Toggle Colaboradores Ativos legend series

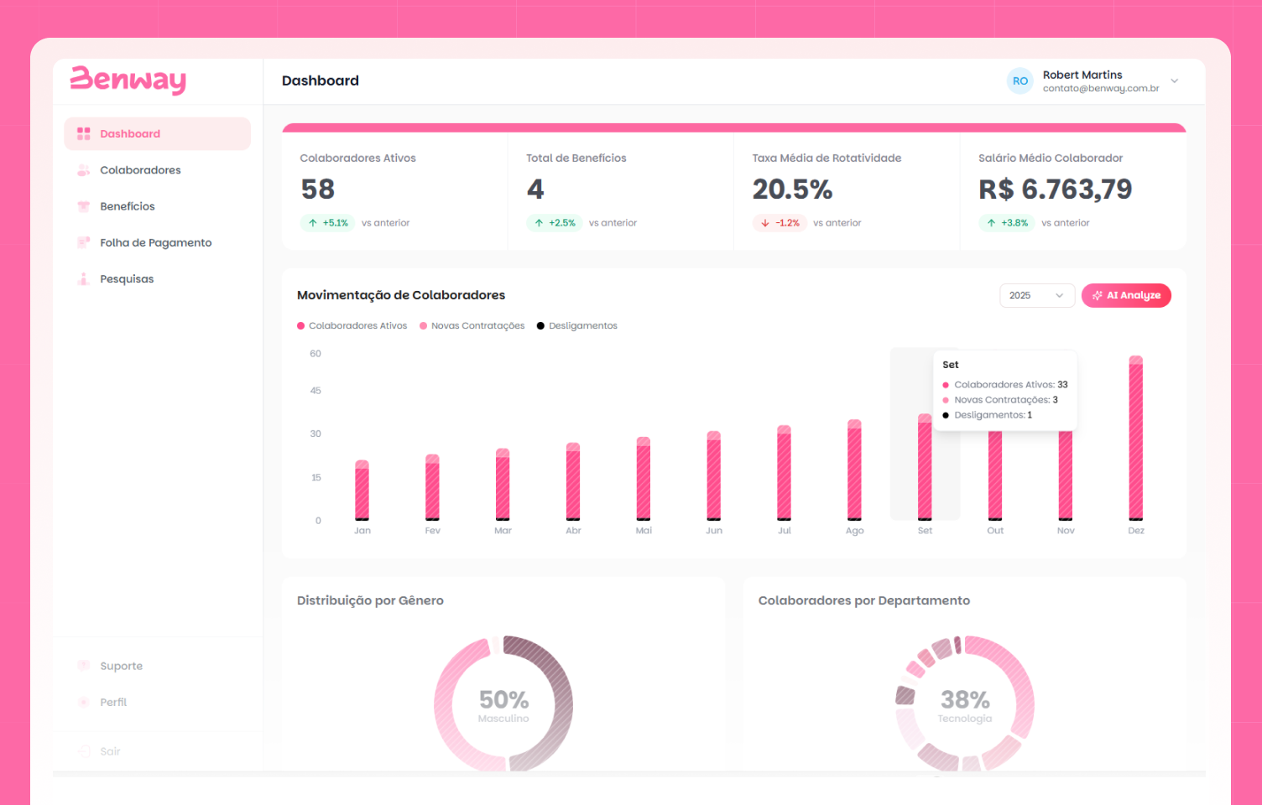tap(352, 326)
